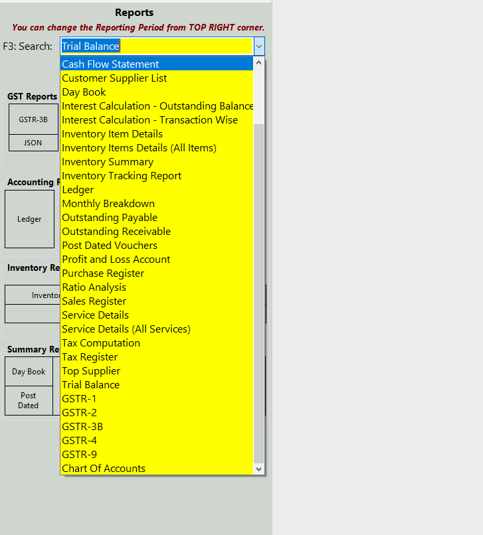483x535 pixels.
Task: Choose Inventory Items Details (All Items)
Action: click(x=157, y=148)
